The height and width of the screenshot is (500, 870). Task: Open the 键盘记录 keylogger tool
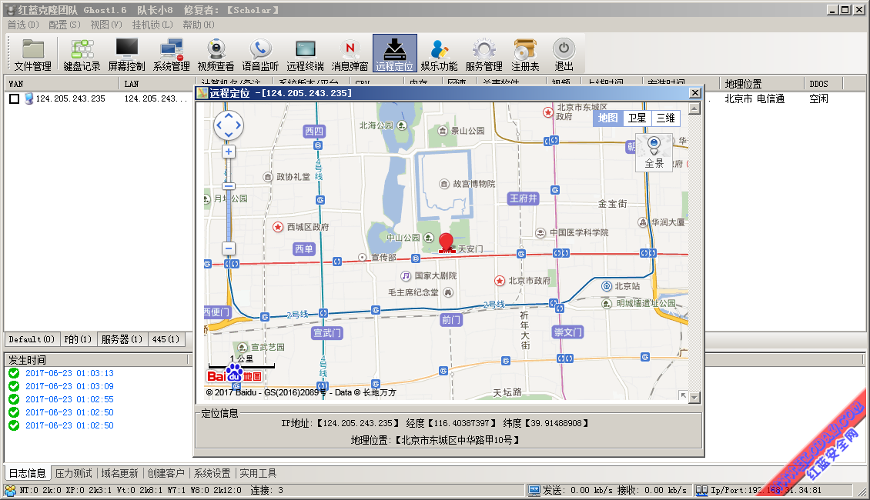coord(82,55)
